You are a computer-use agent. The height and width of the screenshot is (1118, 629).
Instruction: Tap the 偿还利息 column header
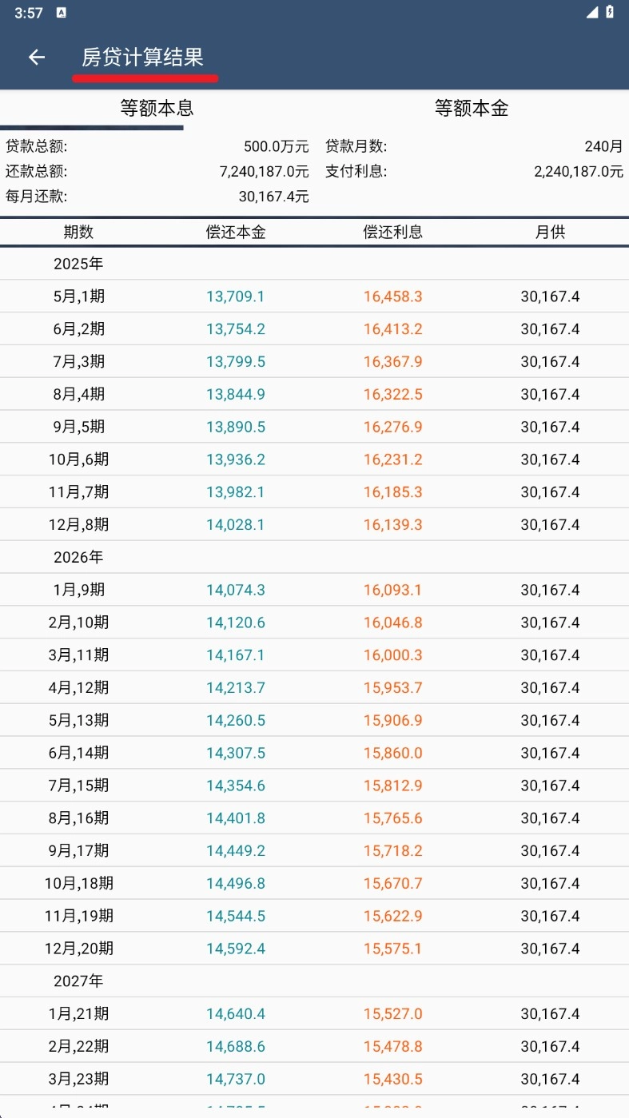(x=392, y=232)
